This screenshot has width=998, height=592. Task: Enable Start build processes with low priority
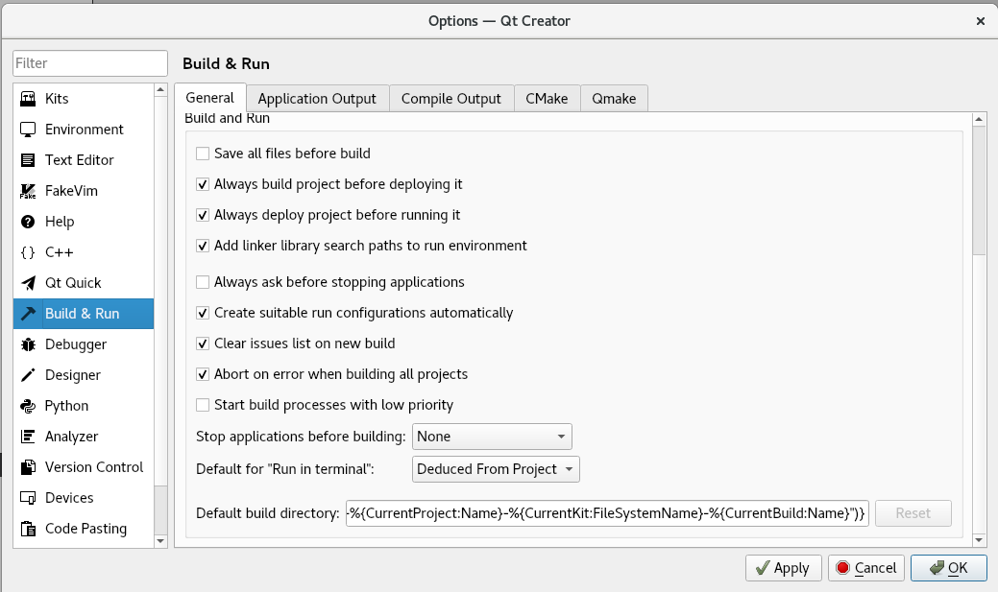(203, 405)
